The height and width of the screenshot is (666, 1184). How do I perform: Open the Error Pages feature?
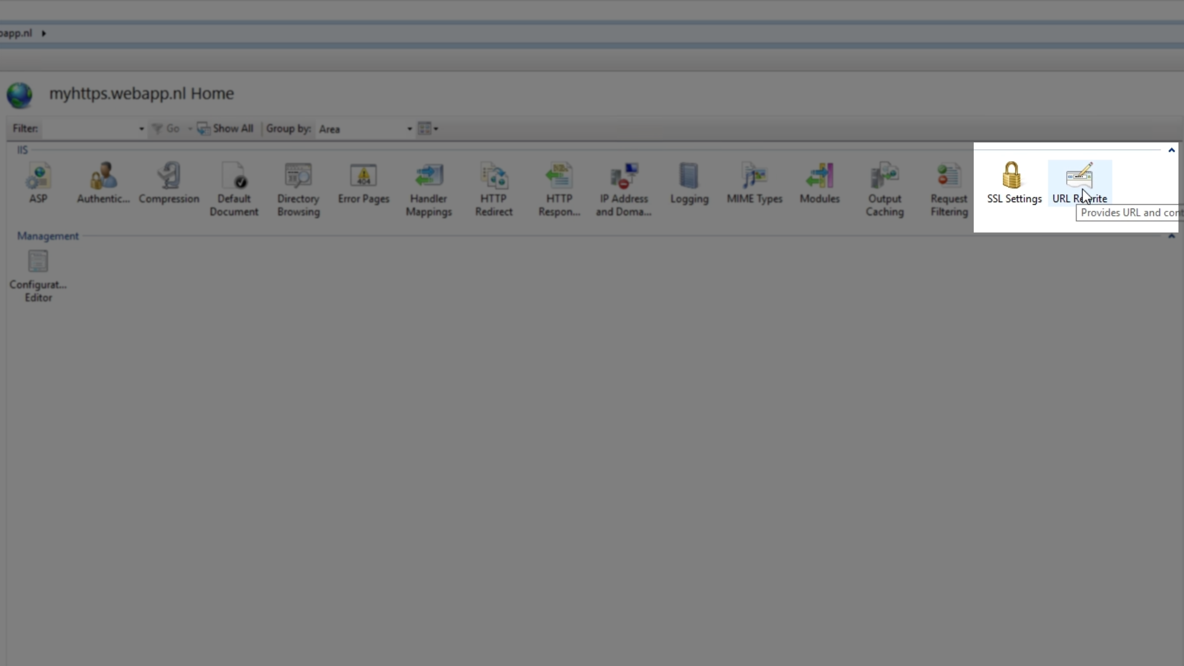click(363, 183)
